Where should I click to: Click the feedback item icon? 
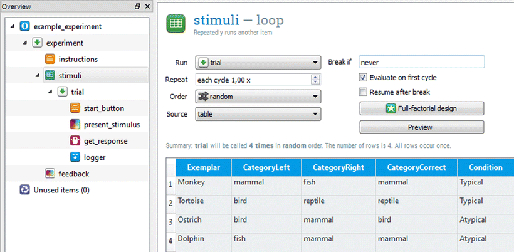(50, 174)
